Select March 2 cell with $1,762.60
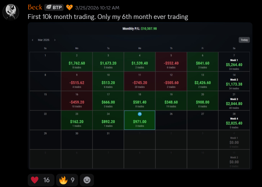This screenshot has width=262, height=187. tap(77, 62)
